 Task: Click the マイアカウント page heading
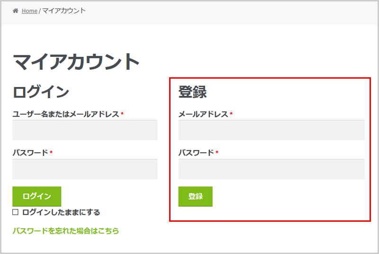76,62
